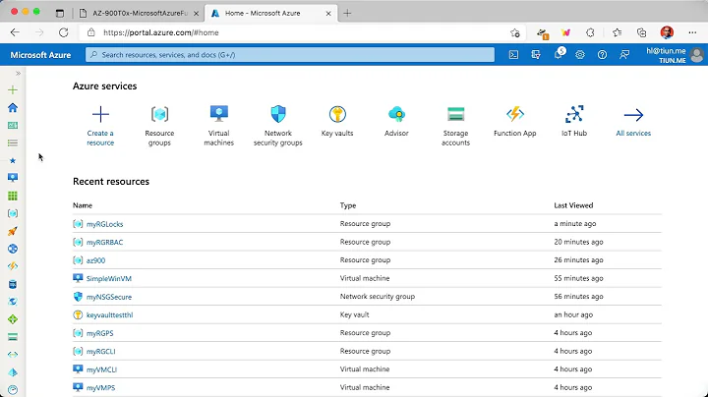Click the sidebar Favorites star icon
This screenshot has height=397, width=708.
[x=13, y=160]
